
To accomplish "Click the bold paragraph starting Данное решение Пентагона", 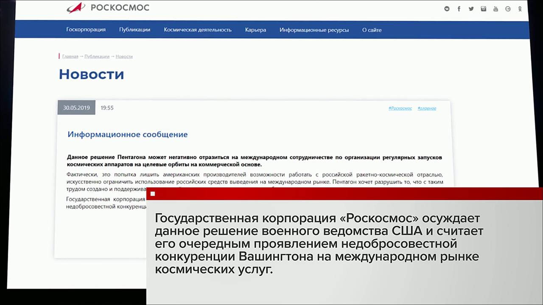I will click(x=255, y=161).
